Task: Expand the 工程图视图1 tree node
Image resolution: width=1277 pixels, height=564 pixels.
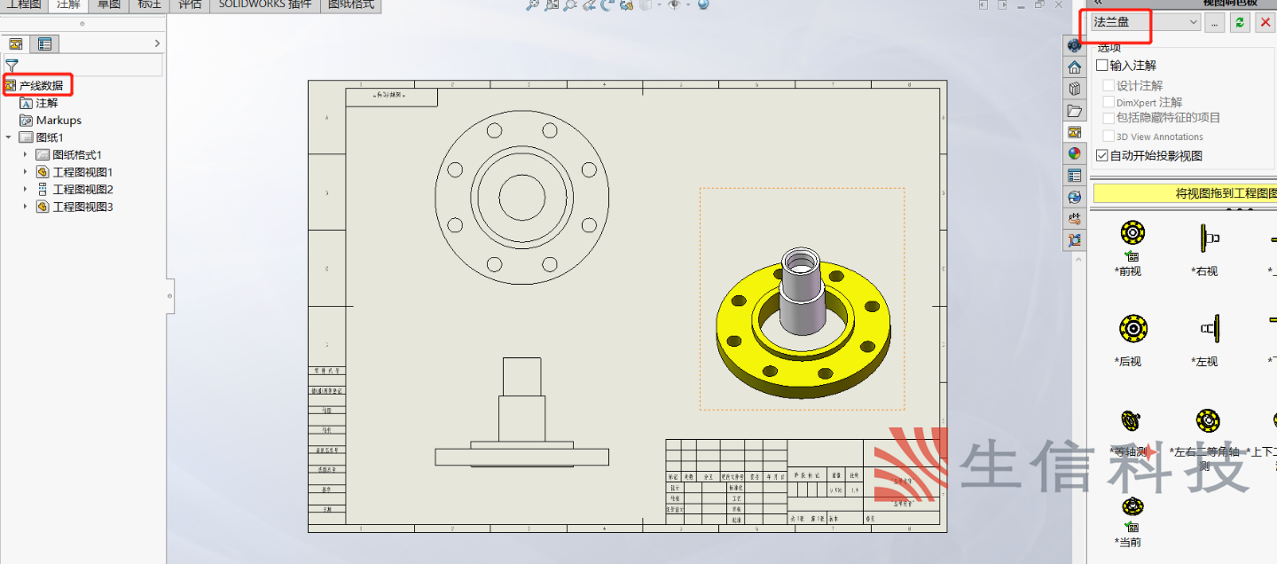Action: pos(25,172)
